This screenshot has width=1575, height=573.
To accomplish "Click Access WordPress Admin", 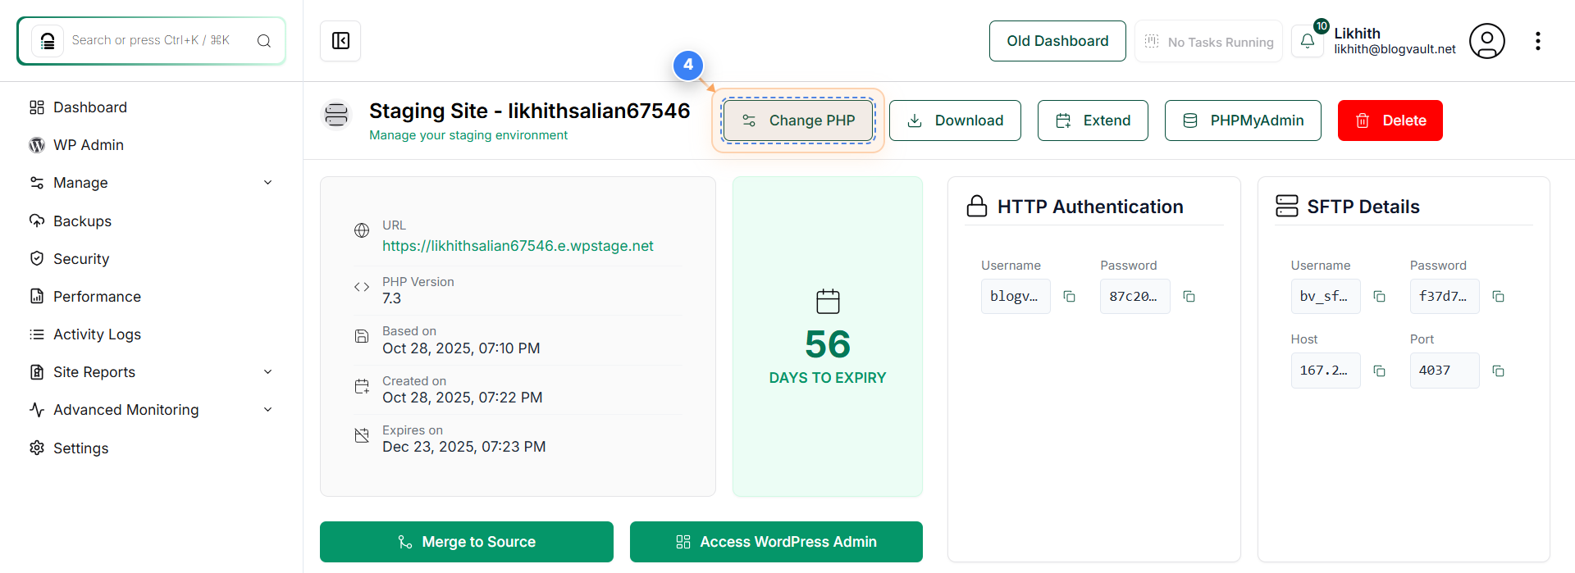I will click(776, 542).
